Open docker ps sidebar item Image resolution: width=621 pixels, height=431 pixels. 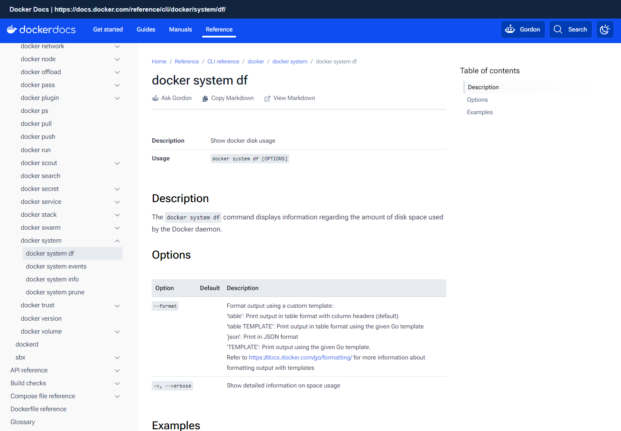[34, 111]
